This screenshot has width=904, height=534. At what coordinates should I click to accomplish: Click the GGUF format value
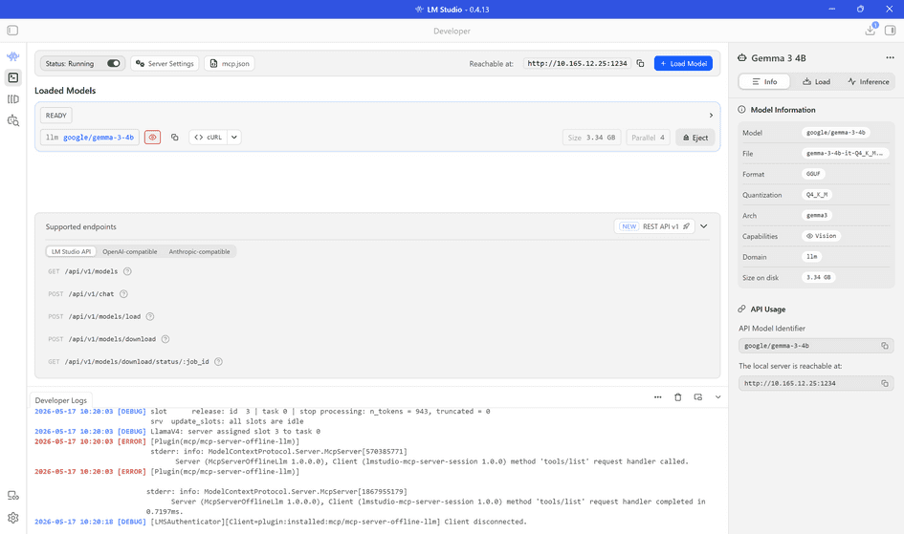tap(813, 174)
